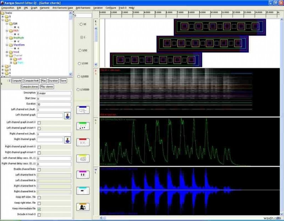Expand the Vocal folder node
The height and width of the screenshot is (221, 284).
coord(7,52)
